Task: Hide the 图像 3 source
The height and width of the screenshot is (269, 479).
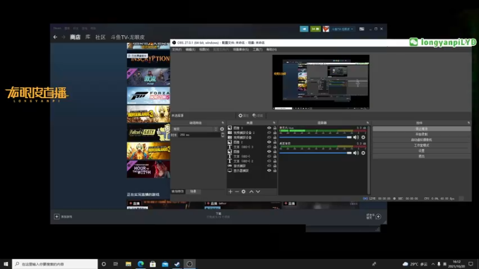Action: click(x=269, y=128)
